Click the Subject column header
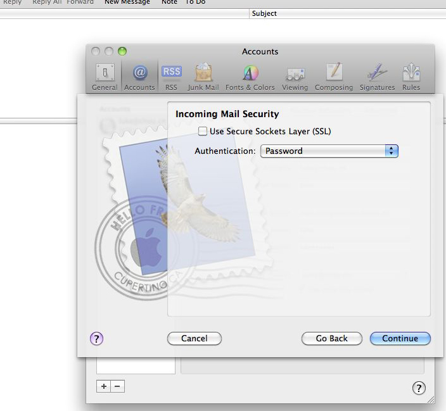The image size is (446, 411). pos(347,14)
